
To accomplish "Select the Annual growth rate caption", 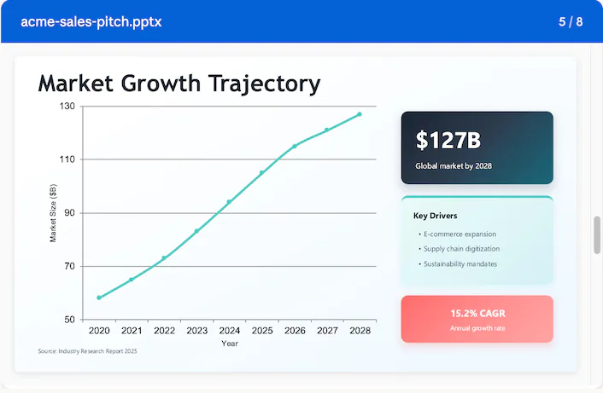I will pos(477,328).
